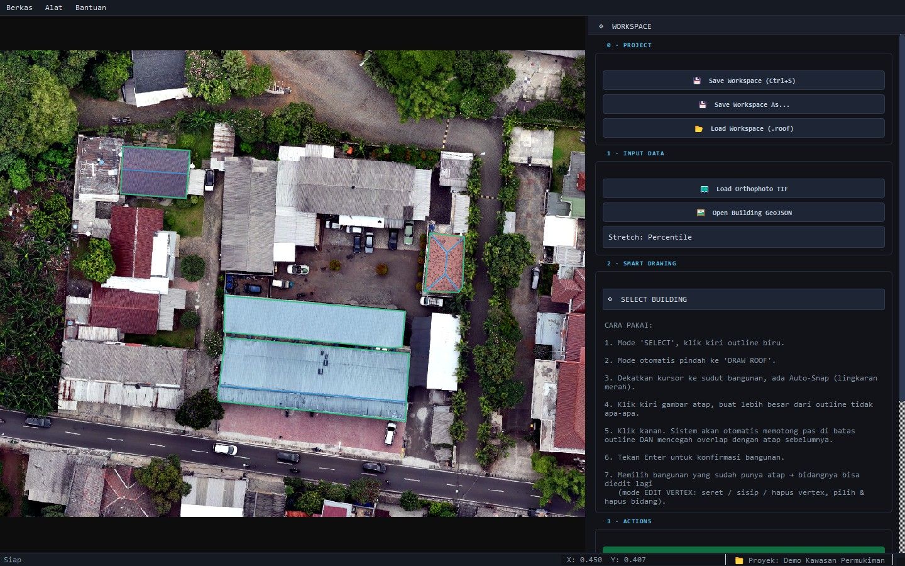Select the large blue-roofed building outline
905x566 pixels.
click(314, 377)
